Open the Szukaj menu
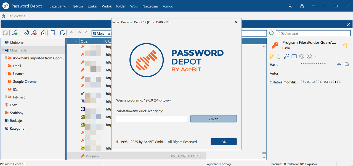 [x=92, y=6]
